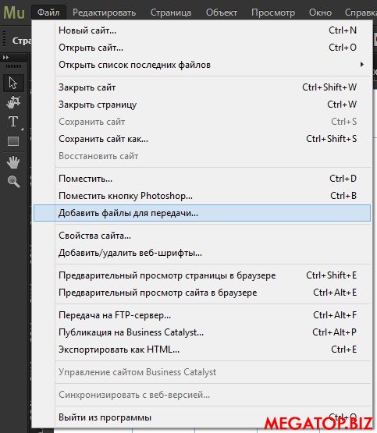
Task: Open the Редактировать menu
Action: pos(104,12)
